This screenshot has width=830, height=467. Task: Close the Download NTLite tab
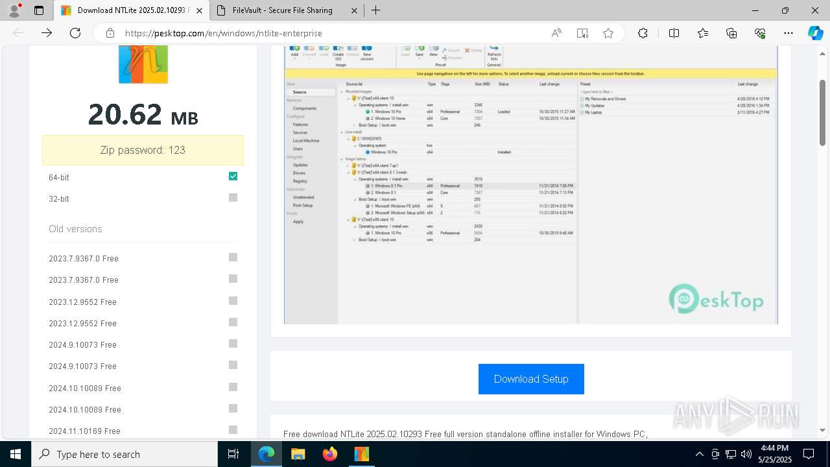point(199,10)
